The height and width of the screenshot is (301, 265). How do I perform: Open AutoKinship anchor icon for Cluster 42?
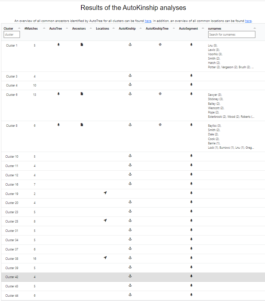pos(130,276)
